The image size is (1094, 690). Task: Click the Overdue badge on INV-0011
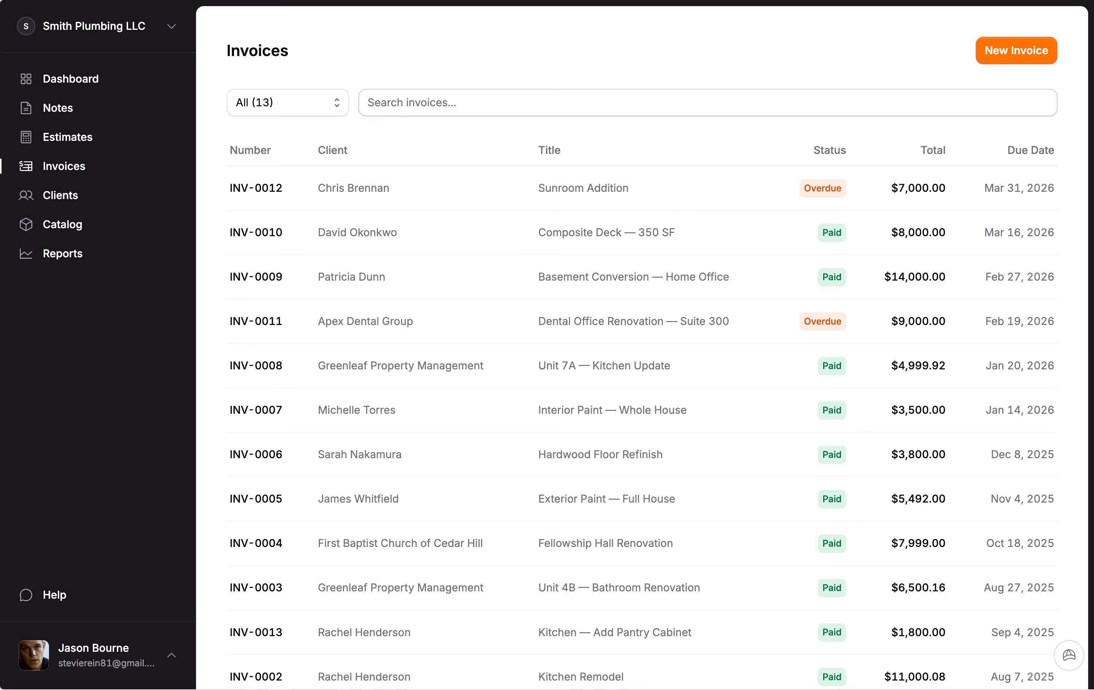pyautogui.click(x=822, y=321)
